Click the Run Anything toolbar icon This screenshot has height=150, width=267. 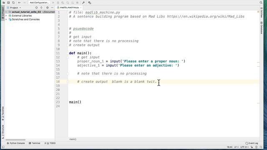[90, 2]
